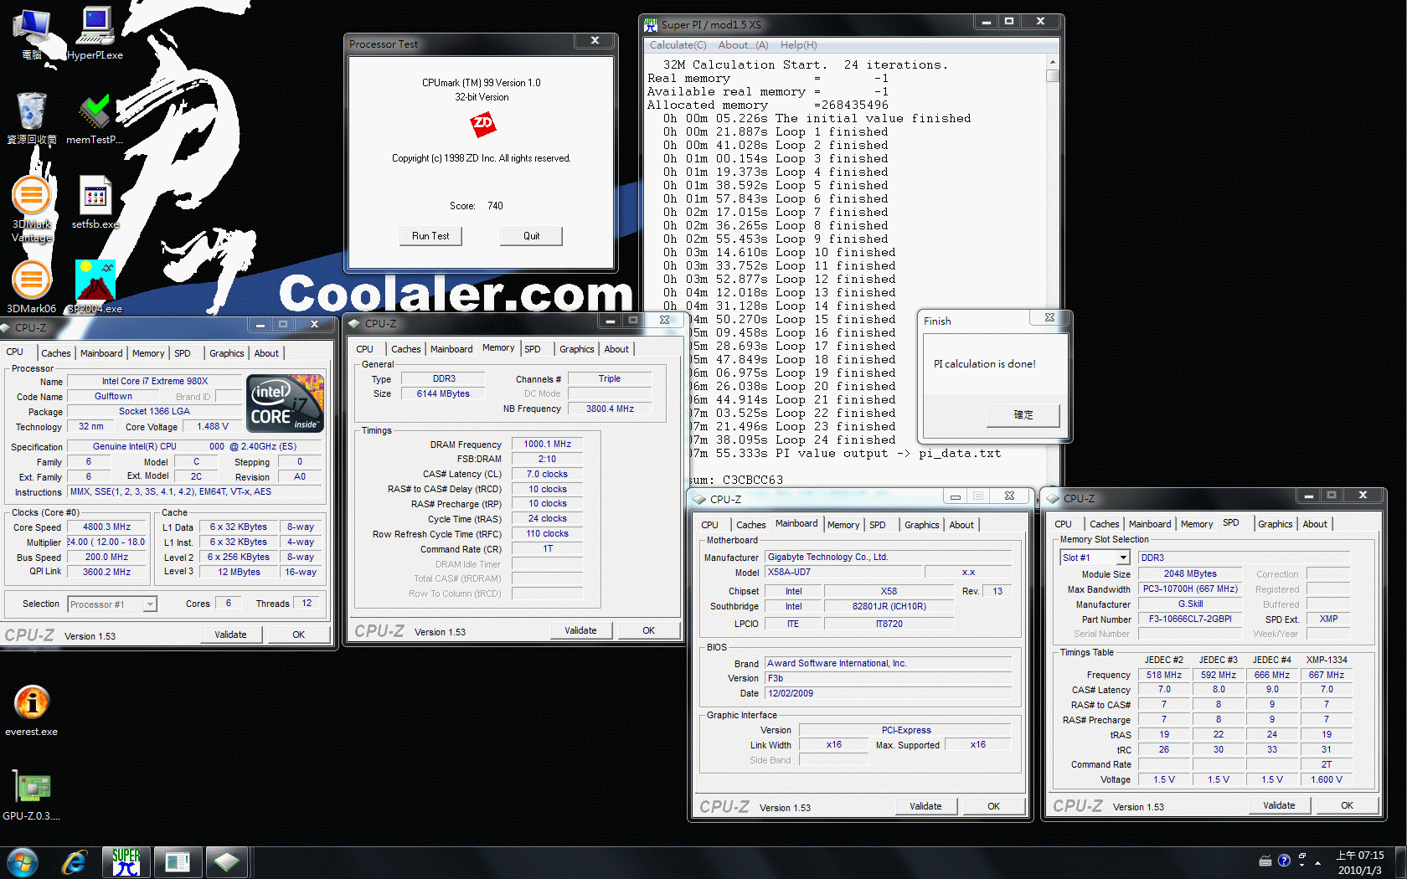The width and height of the screenshot is (1407, 879).
Task: Open the Recycle Bin desktop icon
Action: [32, 118]
